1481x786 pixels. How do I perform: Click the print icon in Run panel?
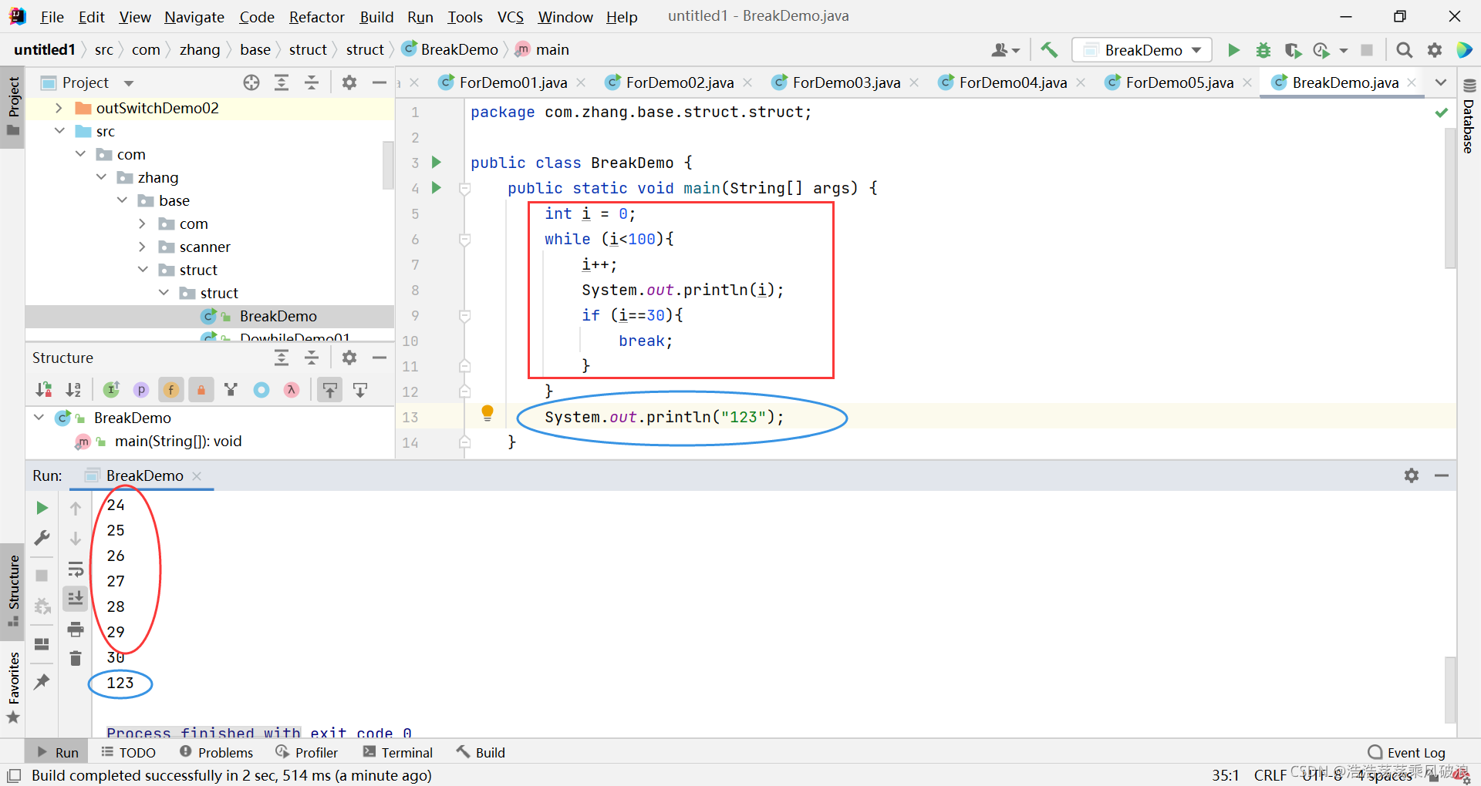point(76,629)
